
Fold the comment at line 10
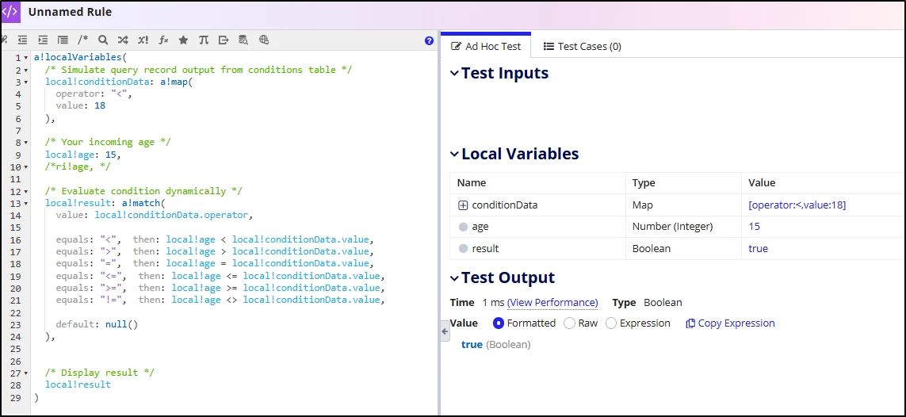pyautogui.click(x=26, y=167)
